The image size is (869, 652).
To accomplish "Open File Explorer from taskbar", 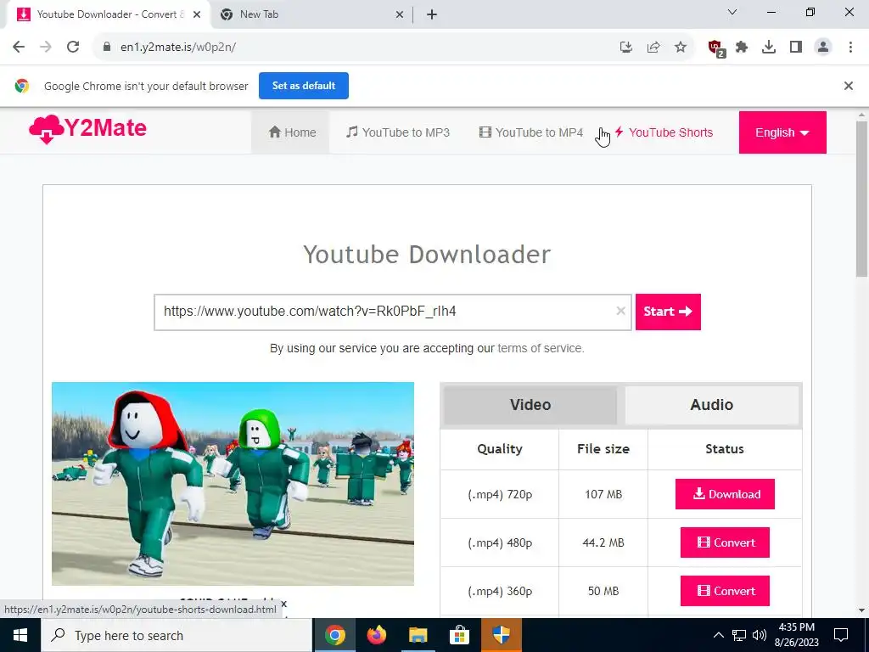I will click(x=418, y=635).
